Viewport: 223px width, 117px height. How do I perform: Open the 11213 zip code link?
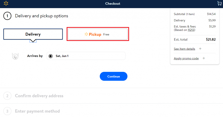coord(191,30)
